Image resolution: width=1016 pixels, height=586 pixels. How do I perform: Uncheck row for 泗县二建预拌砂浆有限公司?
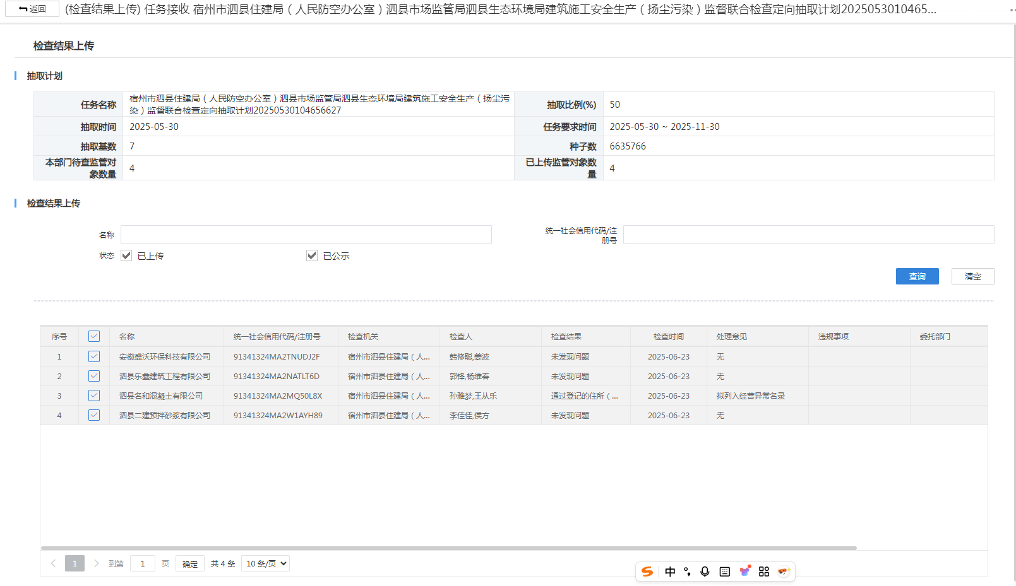(94, 415)
